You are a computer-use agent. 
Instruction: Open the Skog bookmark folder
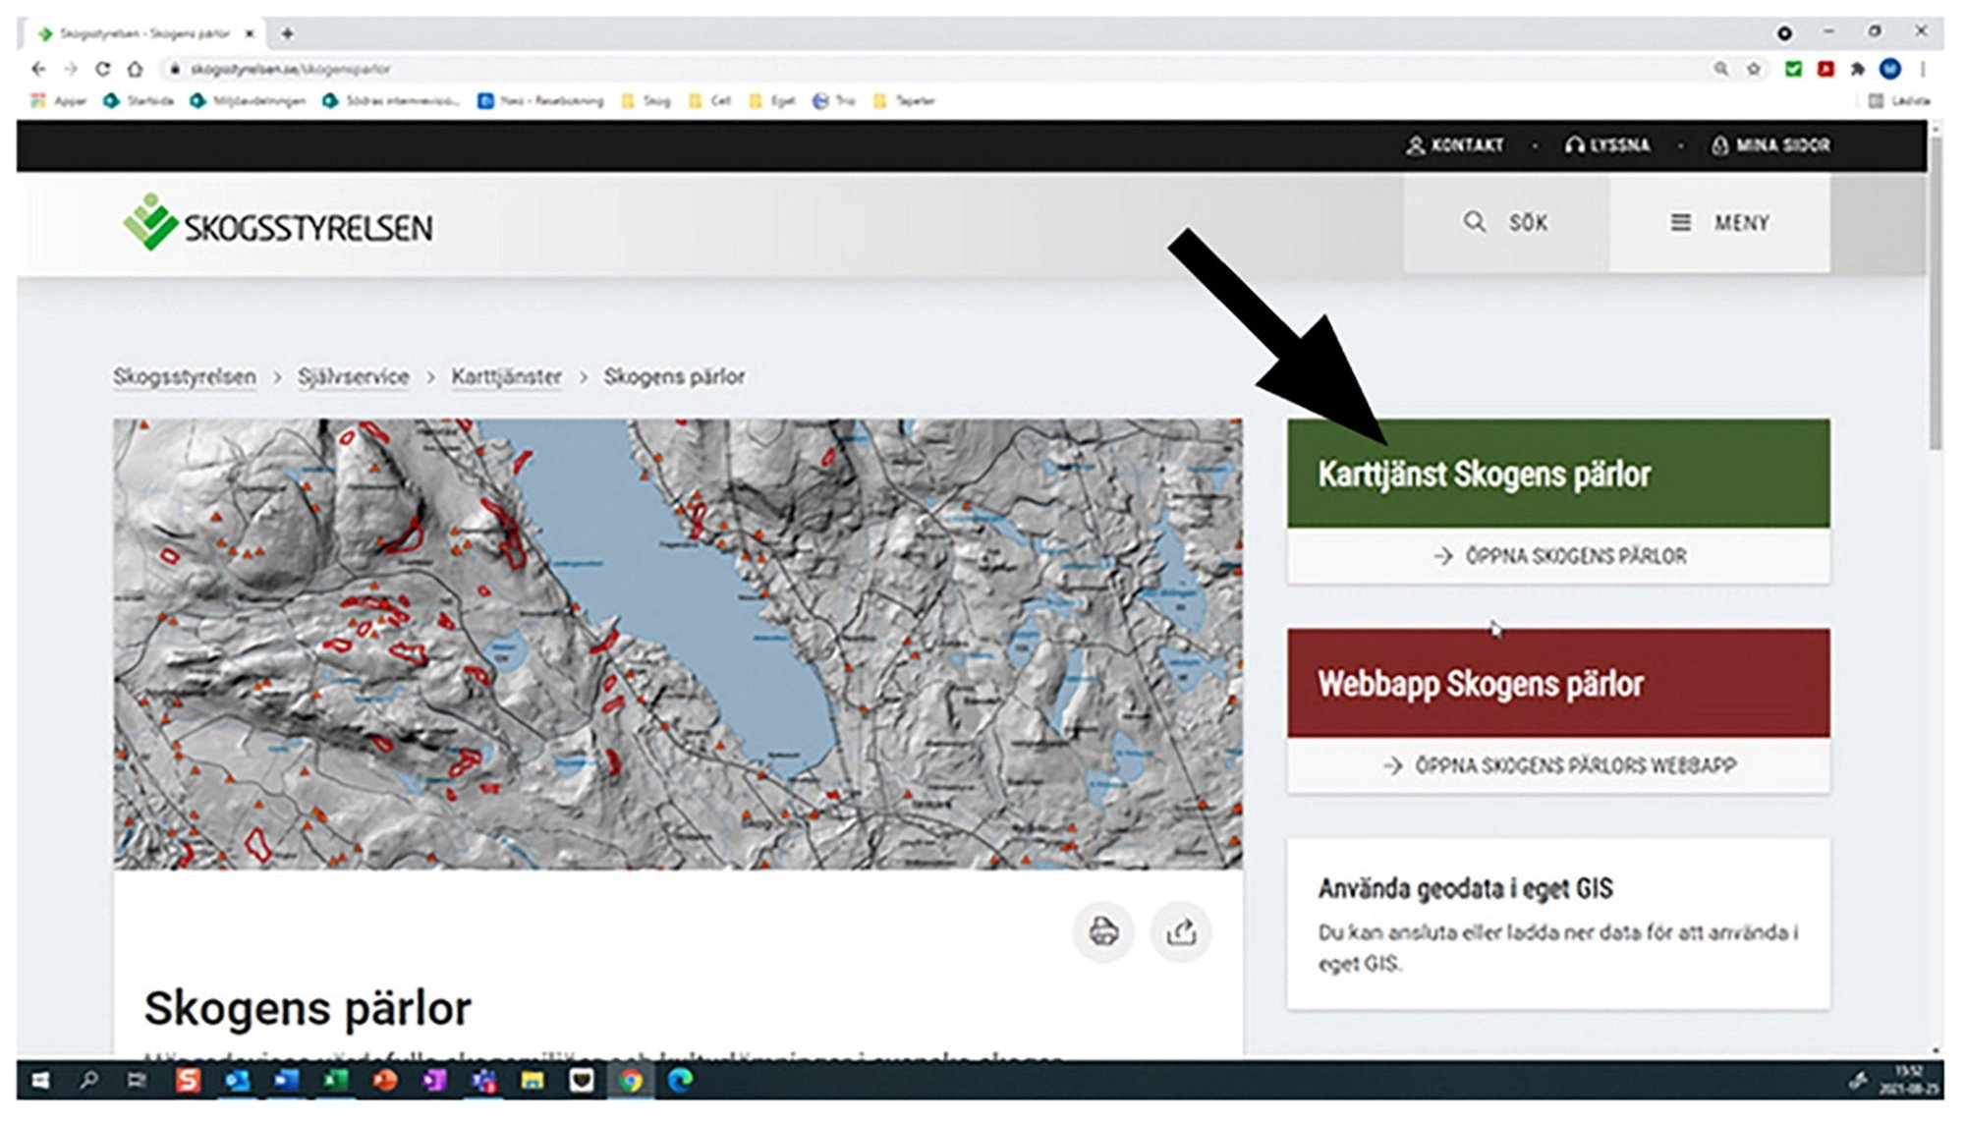tap(646, 100)
